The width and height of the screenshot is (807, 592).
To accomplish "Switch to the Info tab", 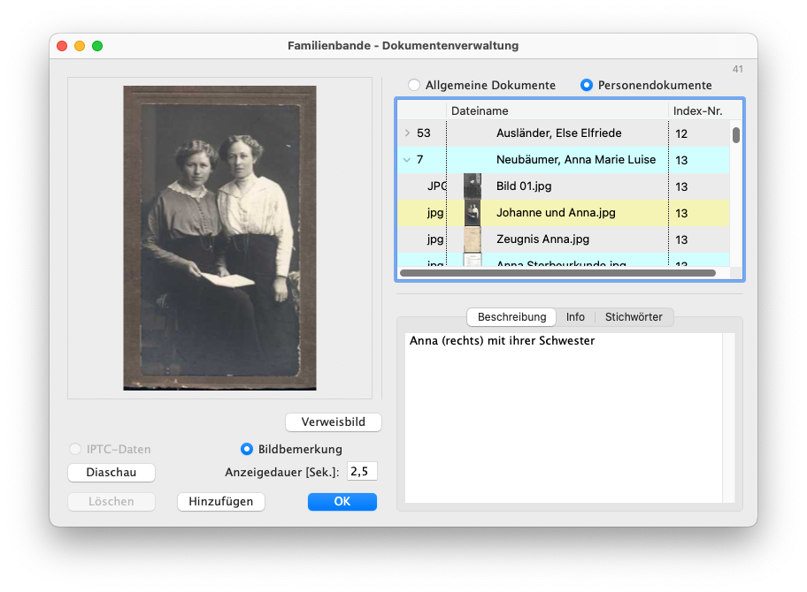I will pyautogui.click(x=575, y=317).
